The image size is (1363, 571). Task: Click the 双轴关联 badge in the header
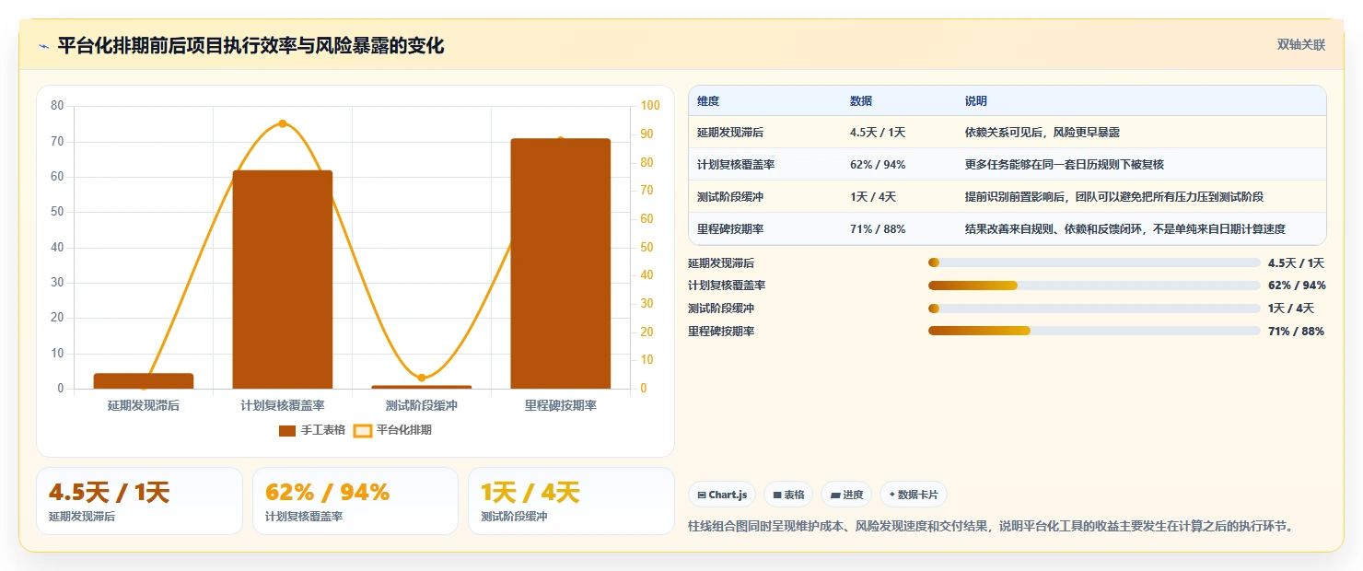tap(1300, 44)
